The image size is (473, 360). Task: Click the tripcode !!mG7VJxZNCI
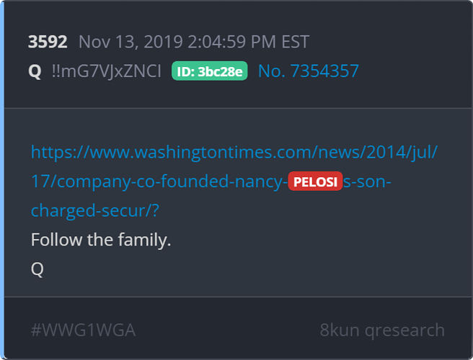(107, 71)
